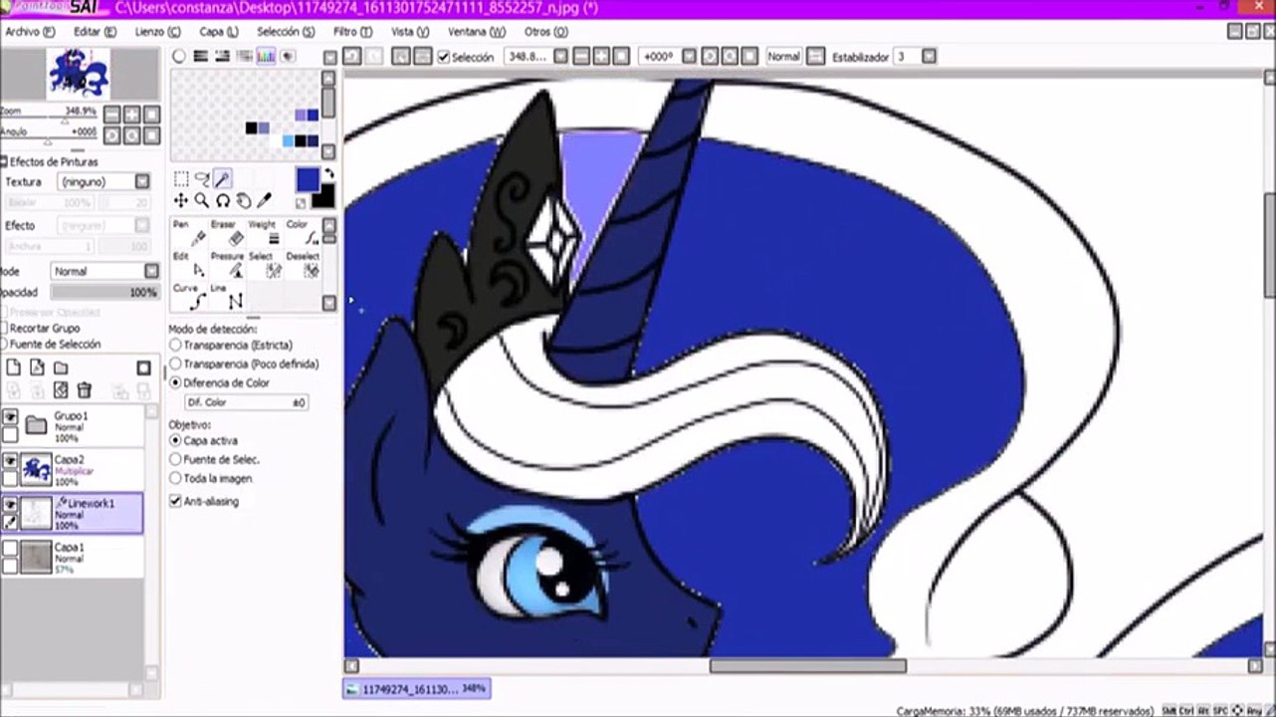
Task: Show the color wheel panel
Action: pyautogui.click(x=179, y=57)
